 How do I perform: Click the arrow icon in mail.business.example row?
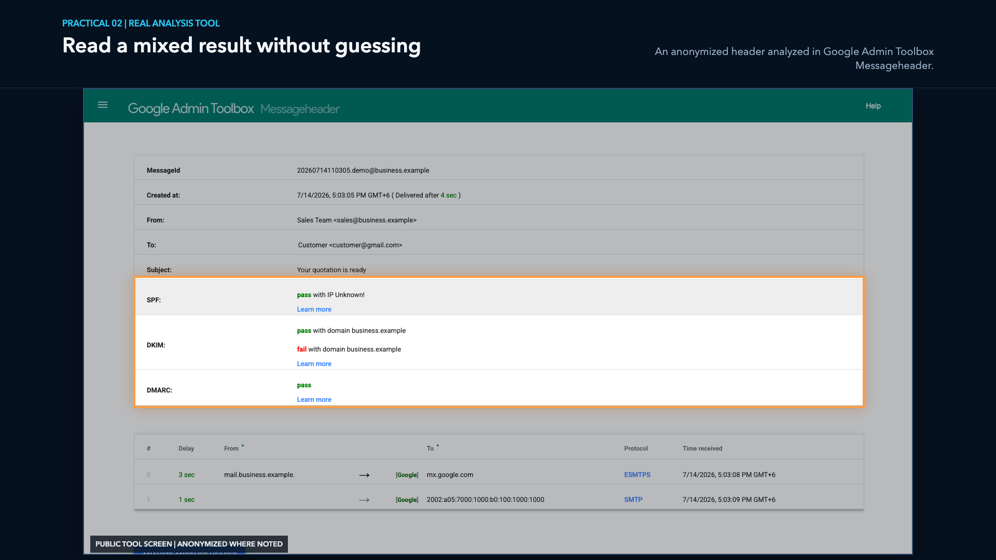pos(364,475)
